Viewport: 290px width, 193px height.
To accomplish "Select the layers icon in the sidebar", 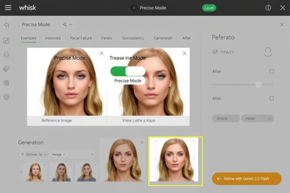I will [6, 68].
